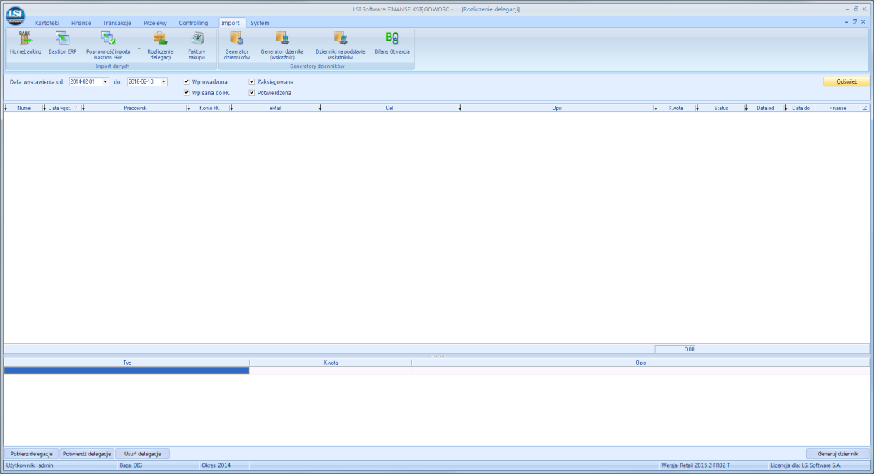Switch to the Controlling ribbon tab
The image size is (874, 474).
(x=194, y=23)
